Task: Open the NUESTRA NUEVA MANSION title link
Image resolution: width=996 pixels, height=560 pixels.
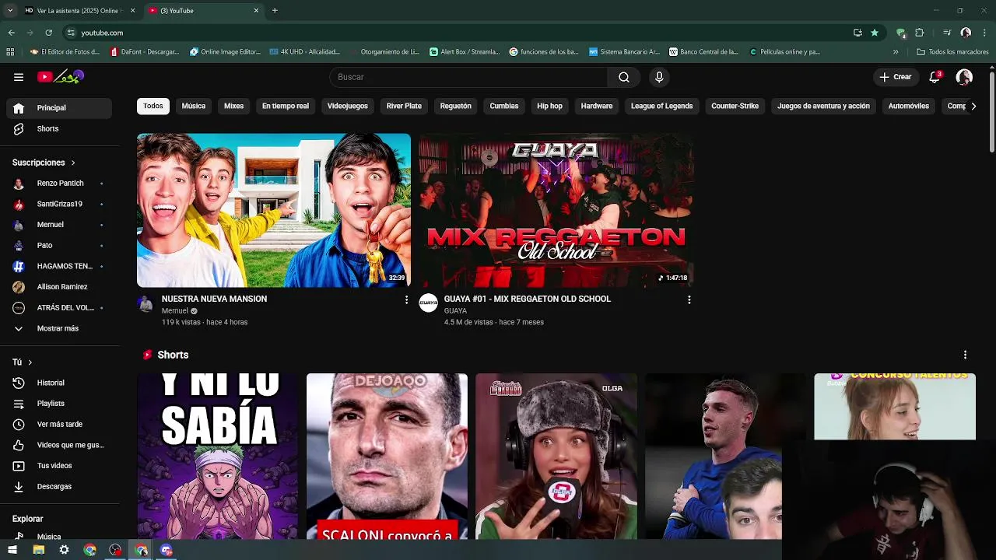Action: (214, 299)
